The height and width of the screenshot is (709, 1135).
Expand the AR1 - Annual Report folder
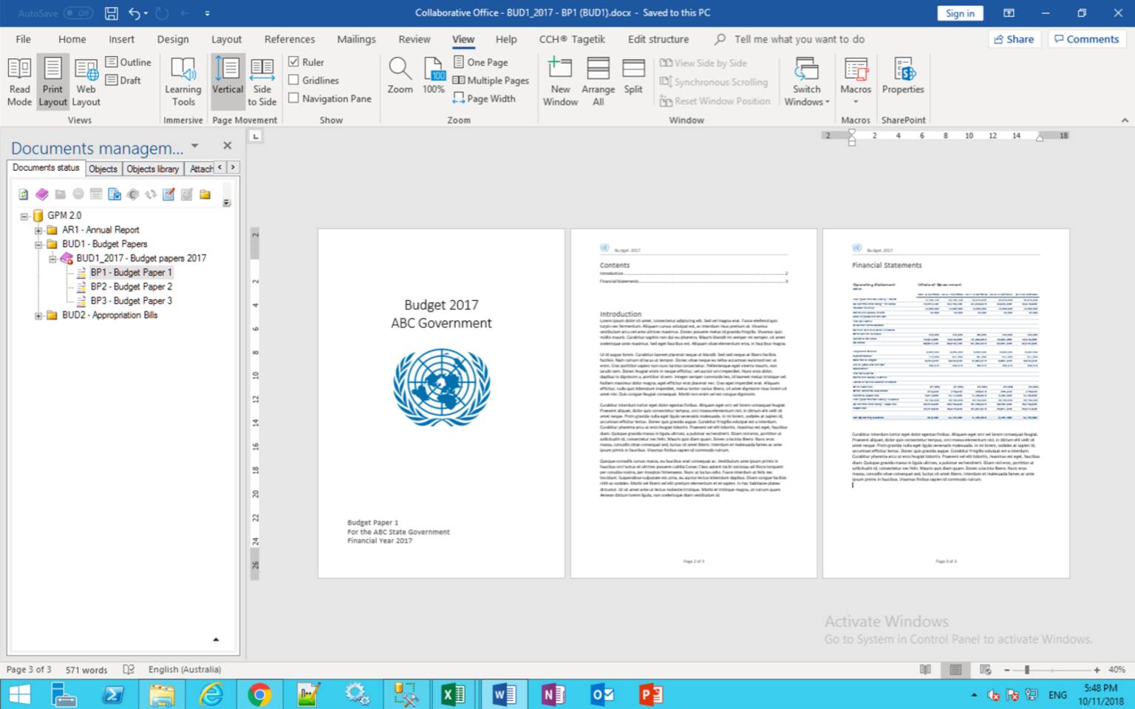[x=38, y=231]
